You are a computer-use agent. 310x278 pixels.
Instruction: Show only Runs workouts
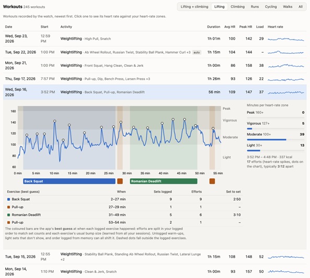click(255, 7)
